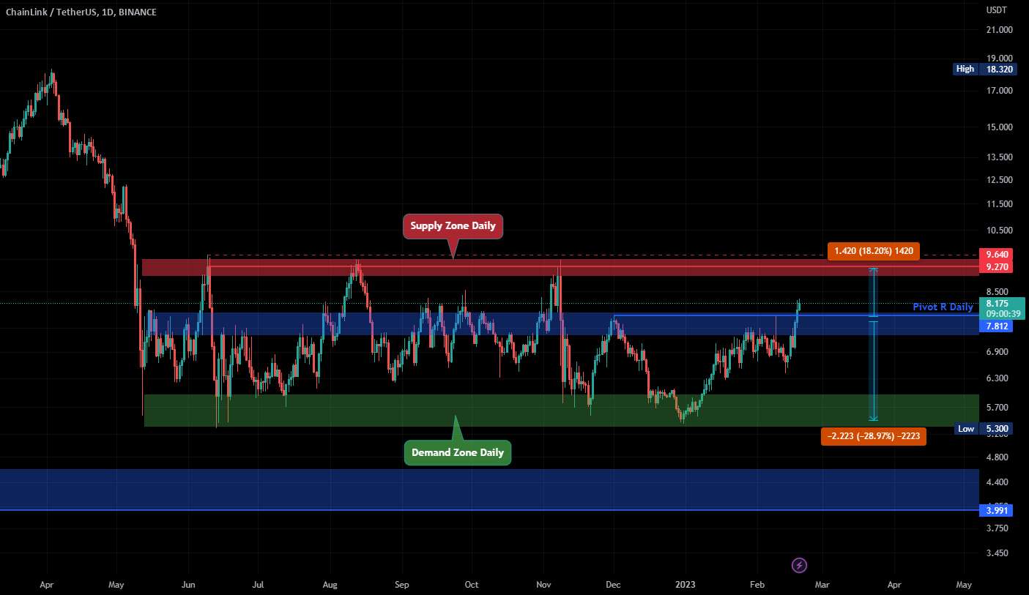Click the Aug label on the time axis

pyautogui.click(x=330, y=585)
